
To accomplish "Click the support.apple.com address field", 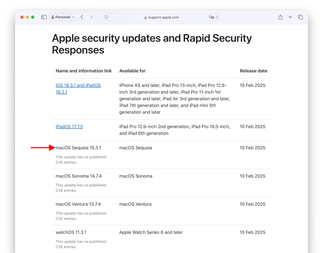I will pyautogui.click(x=163, y=17).
